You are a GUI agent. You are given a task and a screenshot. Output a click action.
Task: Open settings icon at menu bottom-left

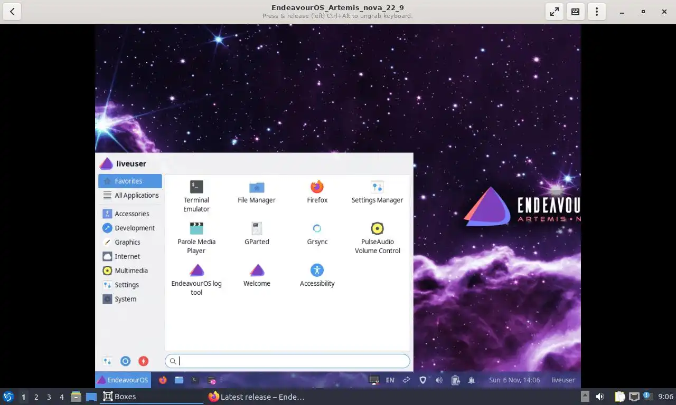(x=107, y=361)
